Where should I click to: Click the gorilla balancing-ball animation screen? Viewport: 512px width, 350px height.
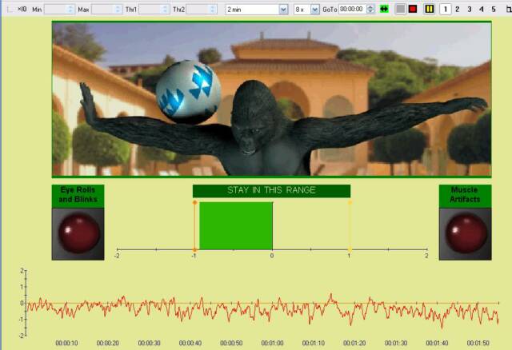click(x=272, y=99)
